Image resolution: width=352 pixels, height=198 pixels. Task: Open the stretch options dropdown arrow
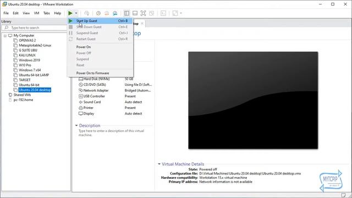pyautogui.click(x=181, y=13)
